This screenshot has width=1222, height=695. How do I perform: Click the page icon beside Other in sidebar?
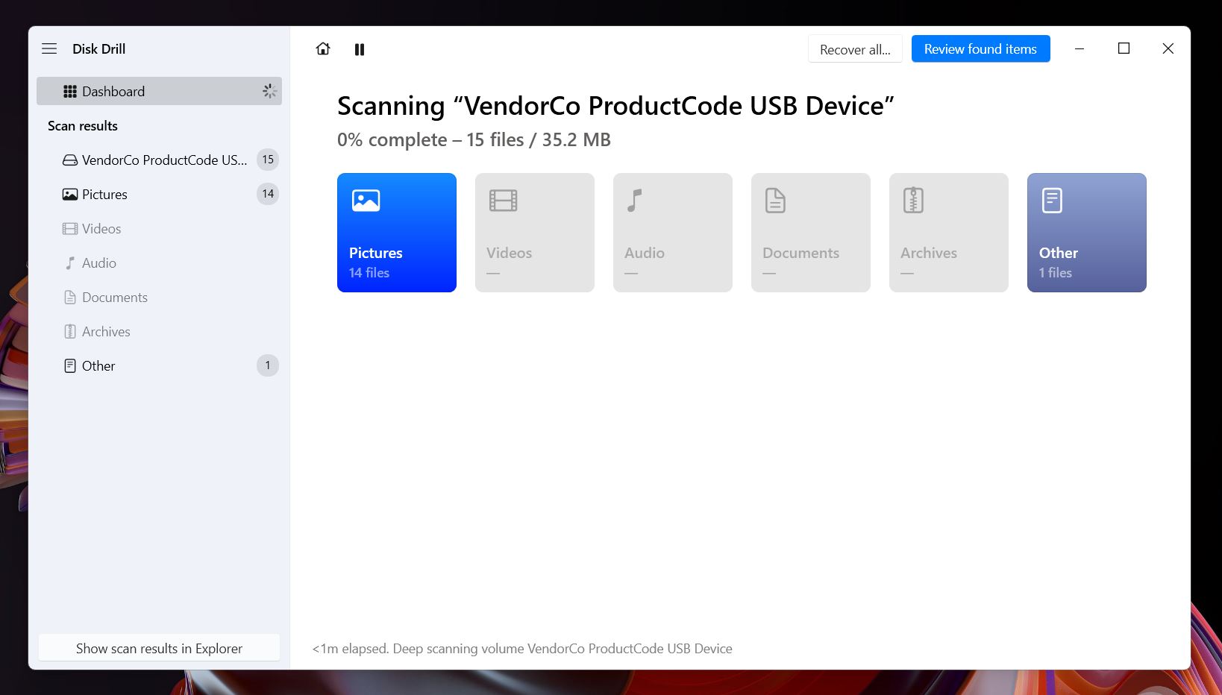click(x=70, y=365)
